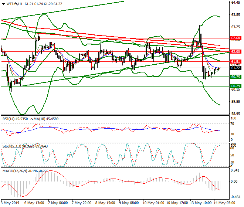Click the current price 61.22 black label
Screen dimensions: 244x207
(235, 68)
